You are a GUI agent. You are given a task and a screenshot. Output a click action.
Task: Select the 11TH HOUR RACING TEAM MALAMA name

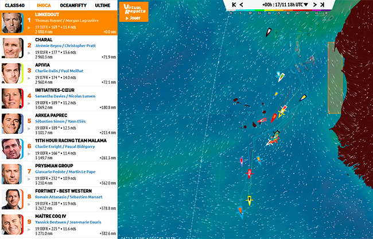click(71, 141)
